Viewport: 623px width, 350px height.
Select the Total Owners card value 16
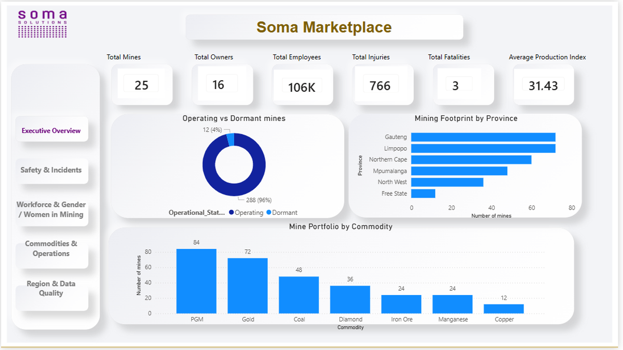point(219,85)
